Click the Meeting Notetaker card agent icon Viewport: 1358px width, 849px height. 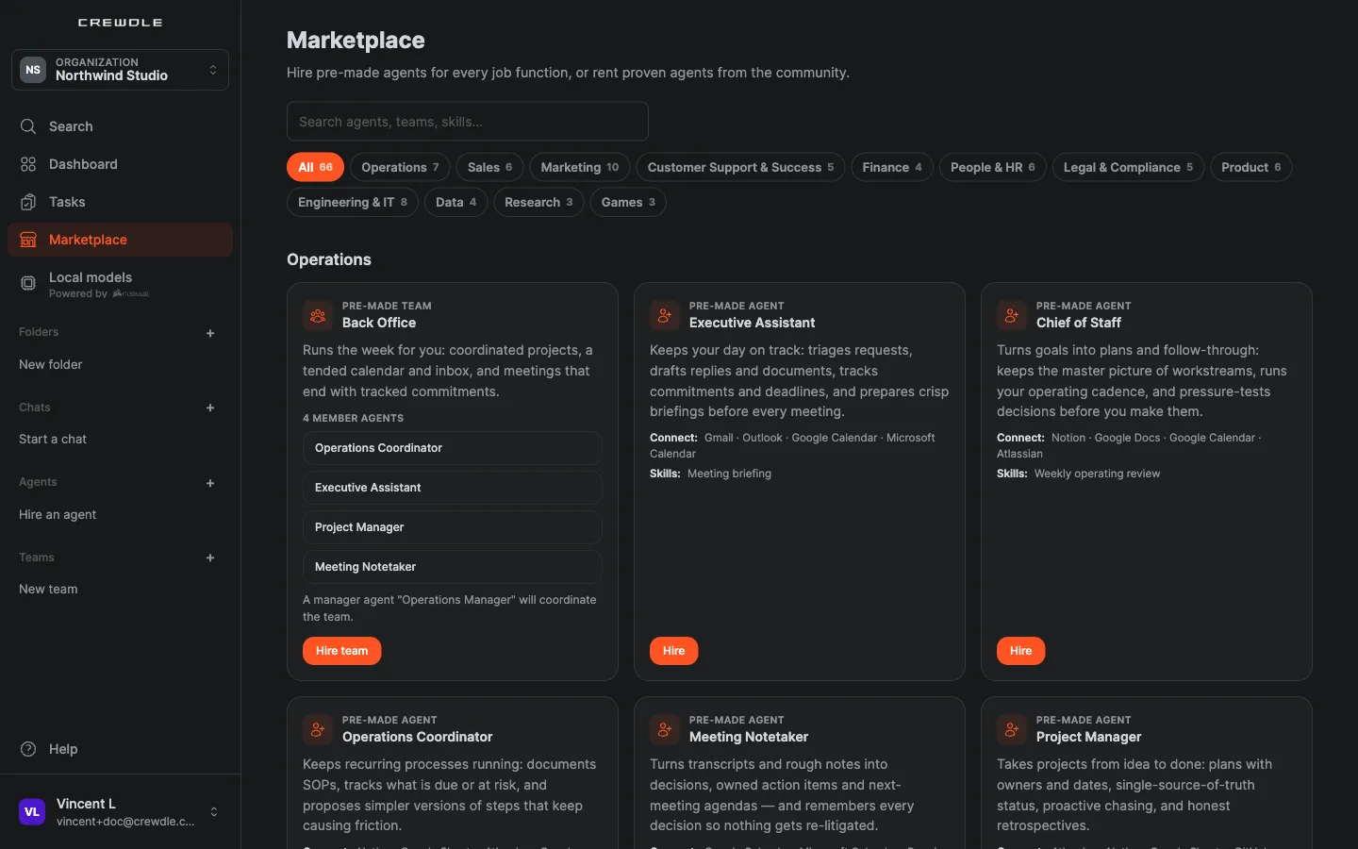pos(665,729)
